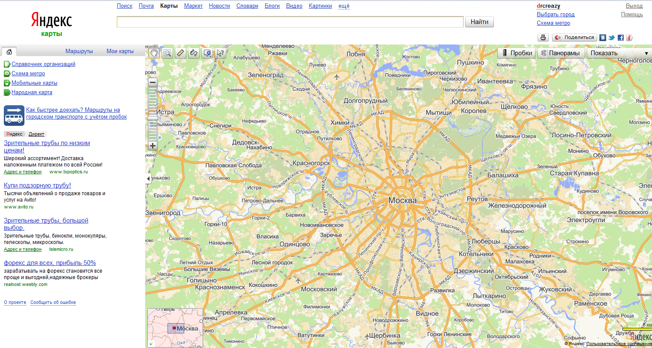Select the cursor question-mark info tool

(x=221, y=53)
